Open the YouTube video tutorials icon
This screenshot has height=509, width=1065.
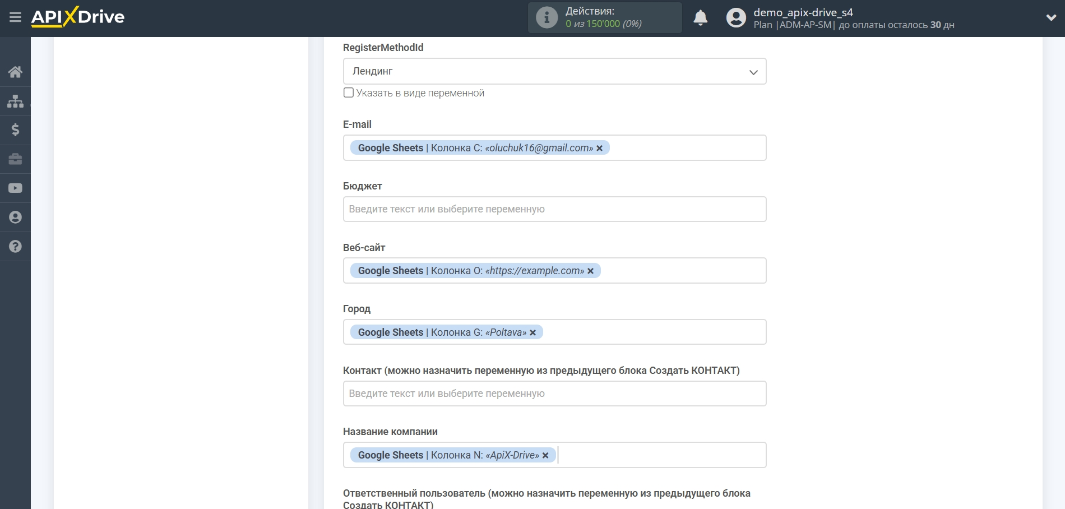(15, 188)
